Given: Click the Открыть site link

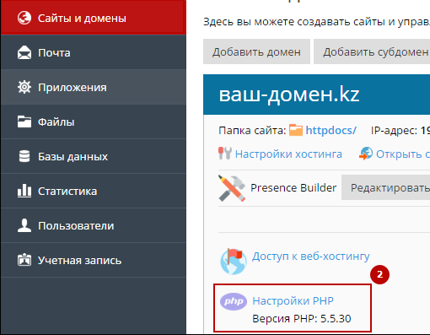Looking at the screenshot, I should pyautogui.click(x=403, y=154).
